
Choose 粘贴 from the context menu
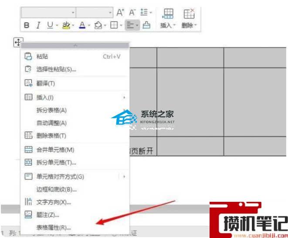[x=75, y=56]
